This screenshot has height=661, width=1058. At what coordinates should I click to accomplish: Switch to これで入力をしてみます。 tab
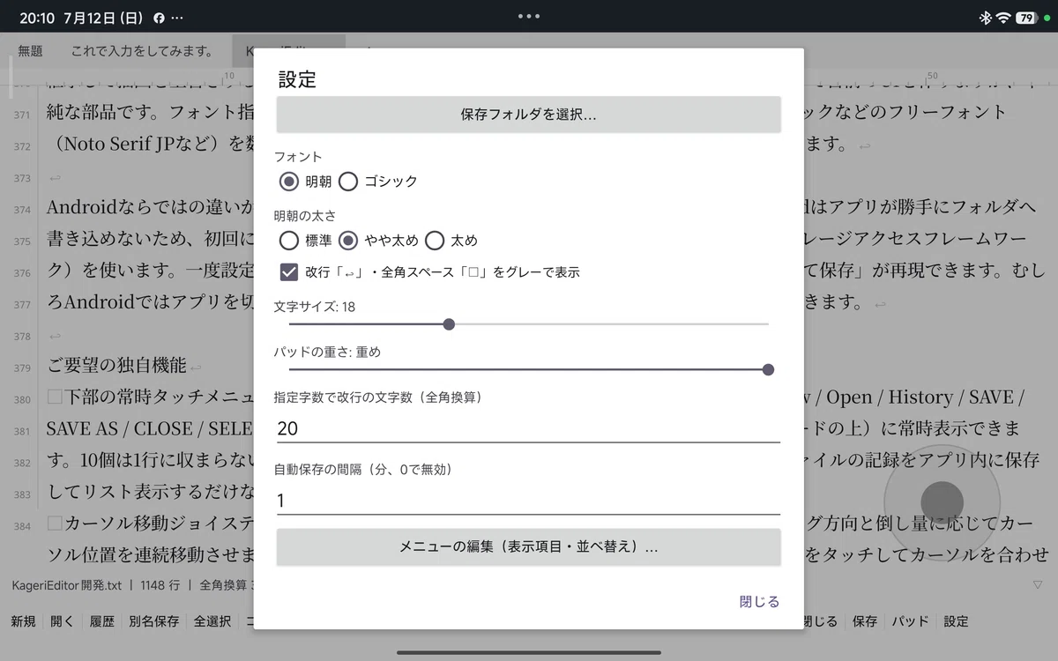(x=142, y=51)
